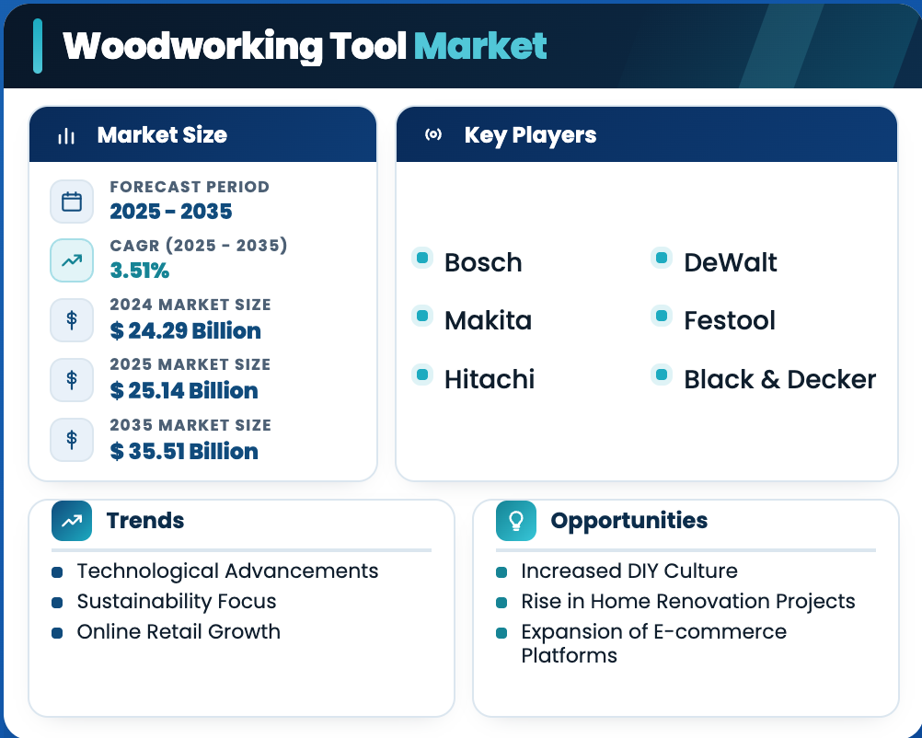Click the Technological Advancements trend item
The height and width of the screenshot is (738, 922).
click(x=227, y=571)
